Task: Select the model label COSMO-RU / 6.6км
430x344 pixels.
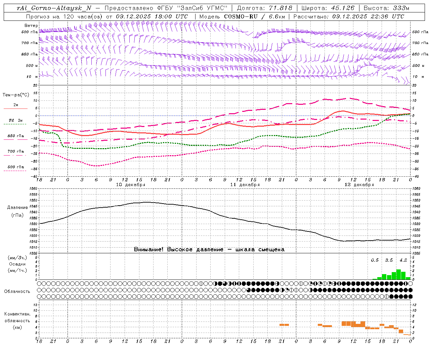Action: [x=255, y=16]
